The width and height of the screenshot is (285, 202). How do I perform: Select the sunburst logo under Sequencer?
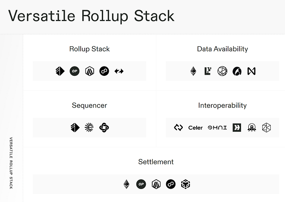[89, 127]
